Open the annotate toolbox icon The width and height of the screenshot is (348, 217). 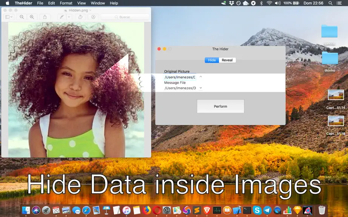pos(93,17)
